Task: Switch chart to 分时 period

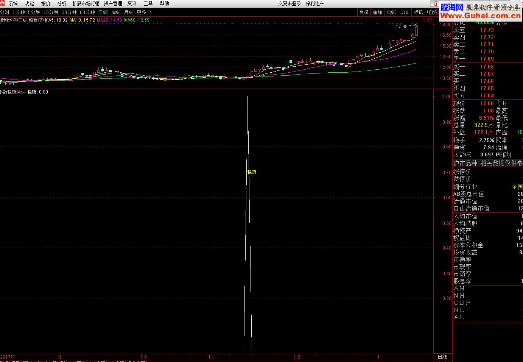Action: [5, 12]
